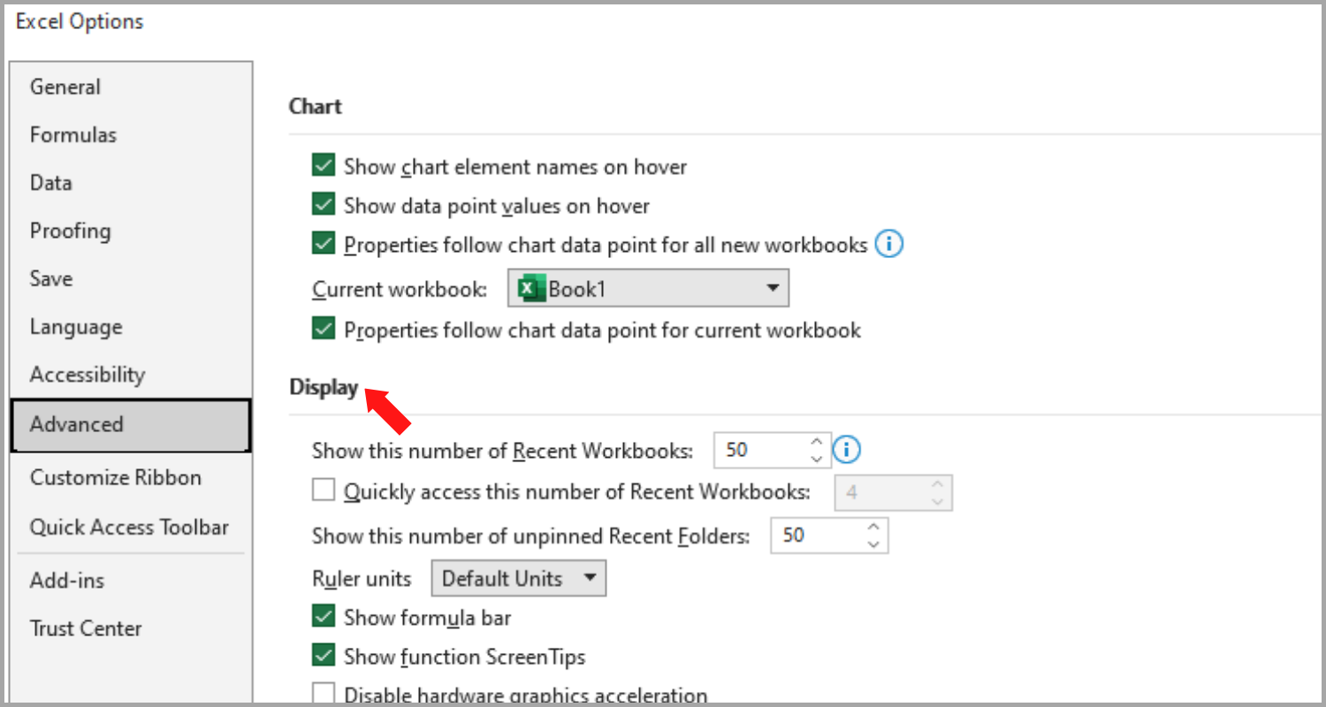The height and width of the screenshot is (707, 1326).
Task: Toggle Show function ScreenTips off
Action: pos(324,656)
